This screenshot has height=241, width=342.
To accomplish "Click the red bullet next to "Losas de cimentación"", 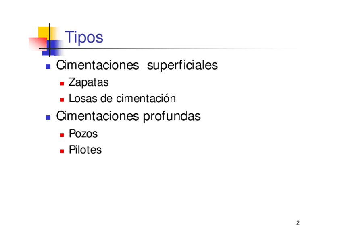I will (62, 99).
